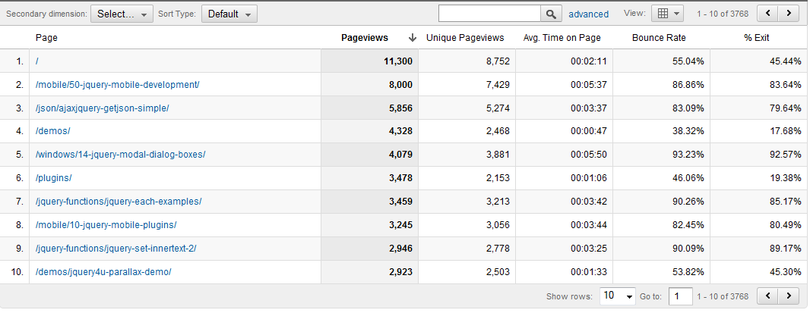Screen dimensions: 810x313
Task: Click bottom next page arrow
Action: (x=790, y=296)
